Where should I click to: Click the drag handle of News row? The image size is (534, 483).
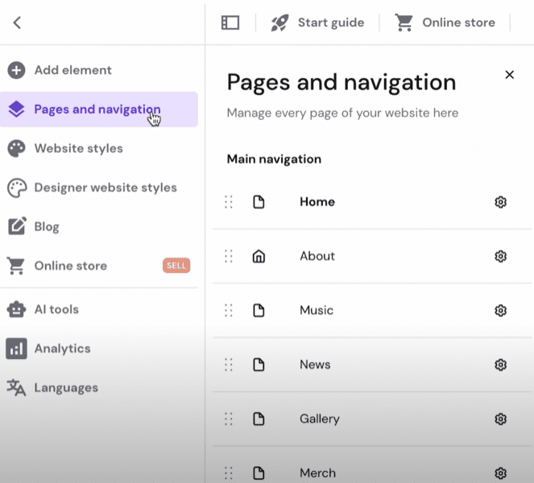(x=229, y=365)
